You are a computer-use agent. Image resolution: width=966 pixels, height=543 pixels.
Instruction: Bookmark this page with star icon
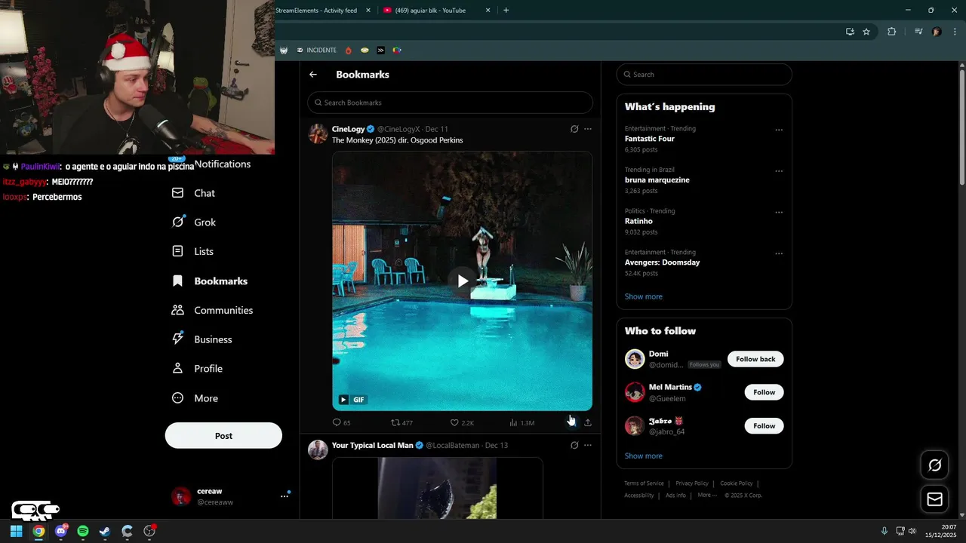[866, 32]
